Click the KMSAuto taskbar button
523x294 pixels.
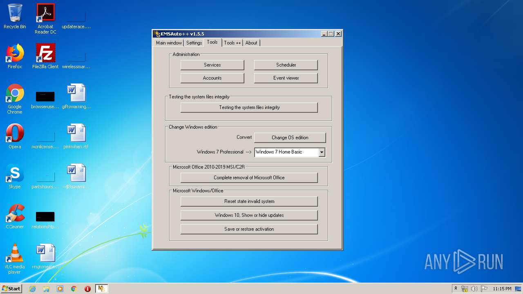pos(101,289)
